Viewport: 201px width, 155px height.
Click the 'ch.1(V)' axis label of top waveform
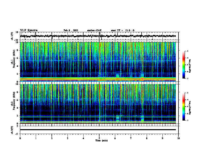[x=12, y=36]
